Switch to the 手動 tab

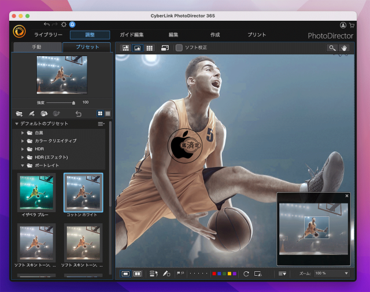click(38, 47)
